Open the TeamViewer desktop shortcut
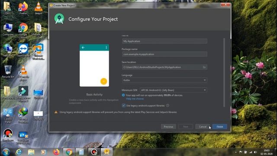 click(x=23, y=50)
